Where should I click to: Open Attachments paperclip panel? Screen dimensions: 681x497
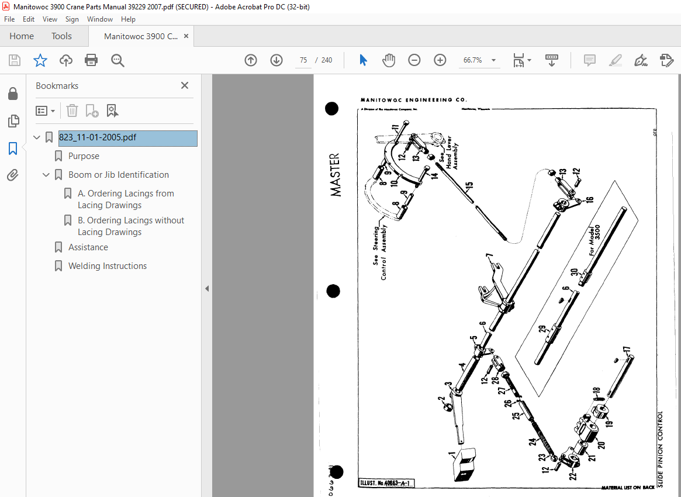pyautogui.click(x=13, y=175)
